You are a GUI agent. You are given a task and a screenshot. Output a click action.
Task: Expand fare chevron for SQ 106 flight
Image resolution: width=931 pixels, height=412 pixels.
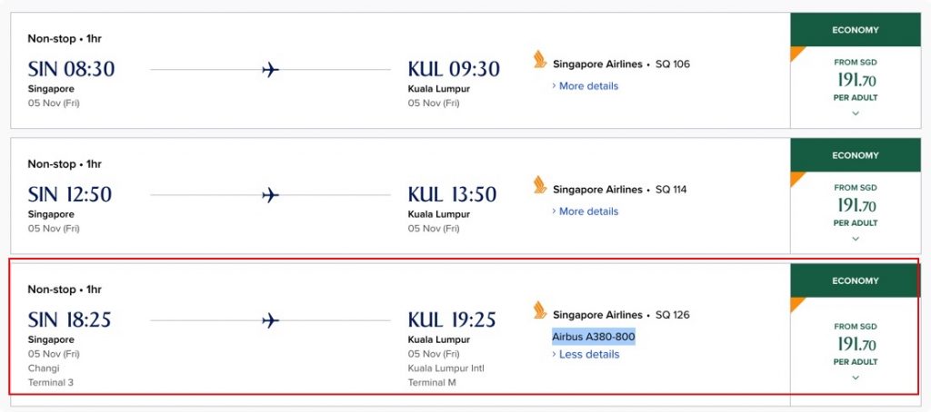[x=855, y=113]
